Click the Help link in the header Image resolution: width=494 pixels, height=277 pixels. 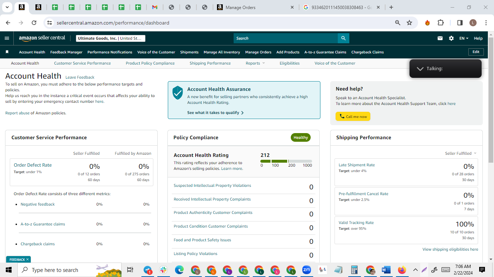pos(478,38)
